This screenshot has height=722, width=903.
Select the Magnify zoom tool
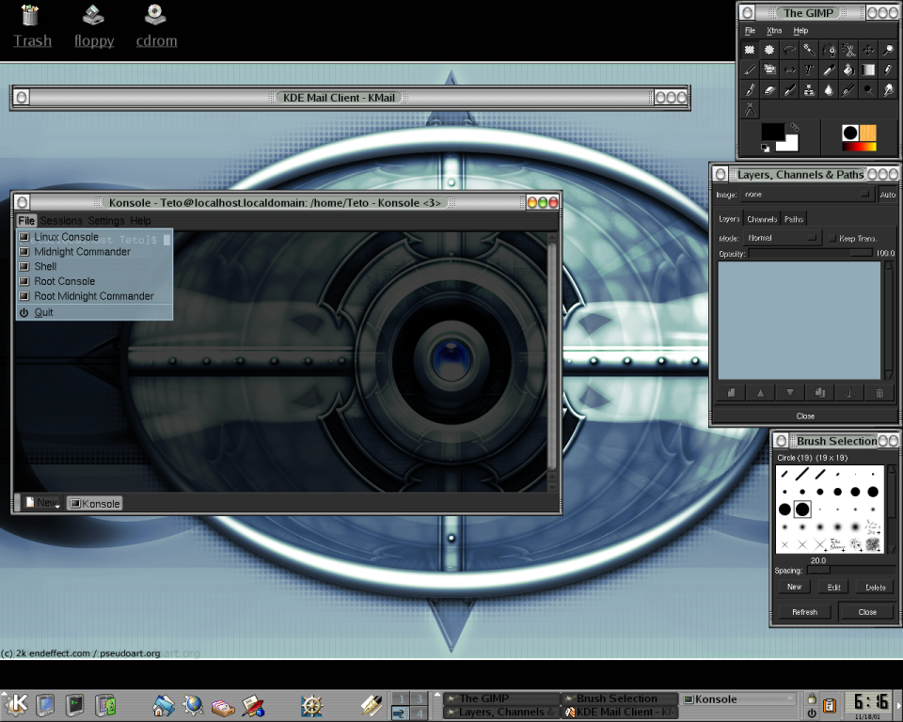[888, 50]
